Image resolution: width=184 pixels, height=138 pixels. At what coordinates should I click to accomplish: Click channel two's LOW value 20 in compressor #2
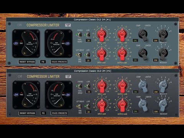click(x=89, y=112)
